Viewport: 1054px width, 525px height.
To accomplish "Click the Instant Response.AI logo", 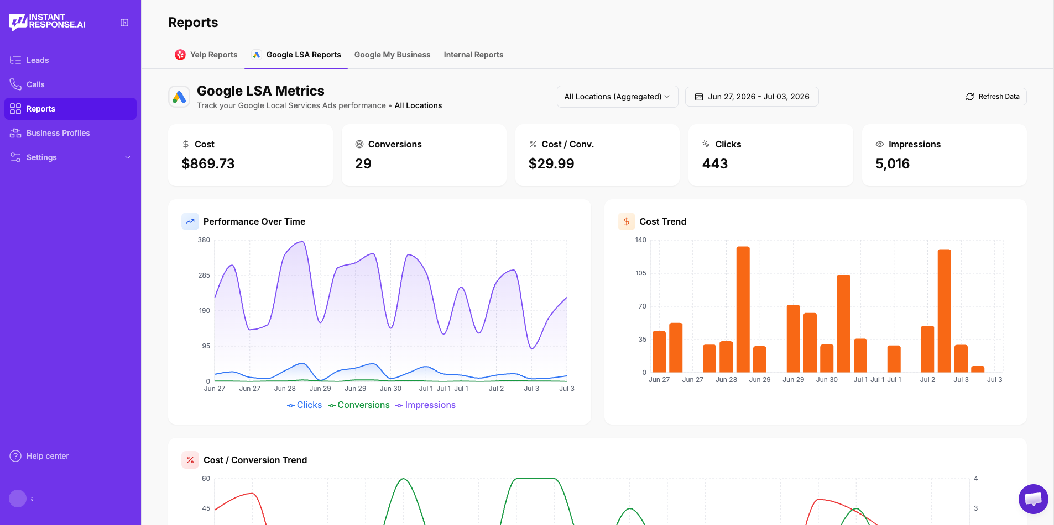I will [47, 22].
